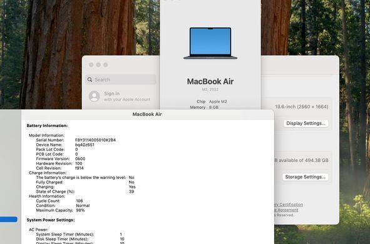The image size is (370, 244).
Task: Click the AC Power label
Action: (x=38, y=230)
